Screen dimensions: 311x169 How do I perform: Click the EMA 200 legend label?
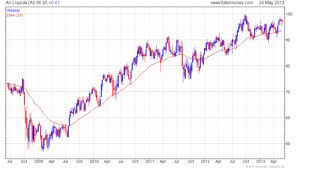(15, 15)
